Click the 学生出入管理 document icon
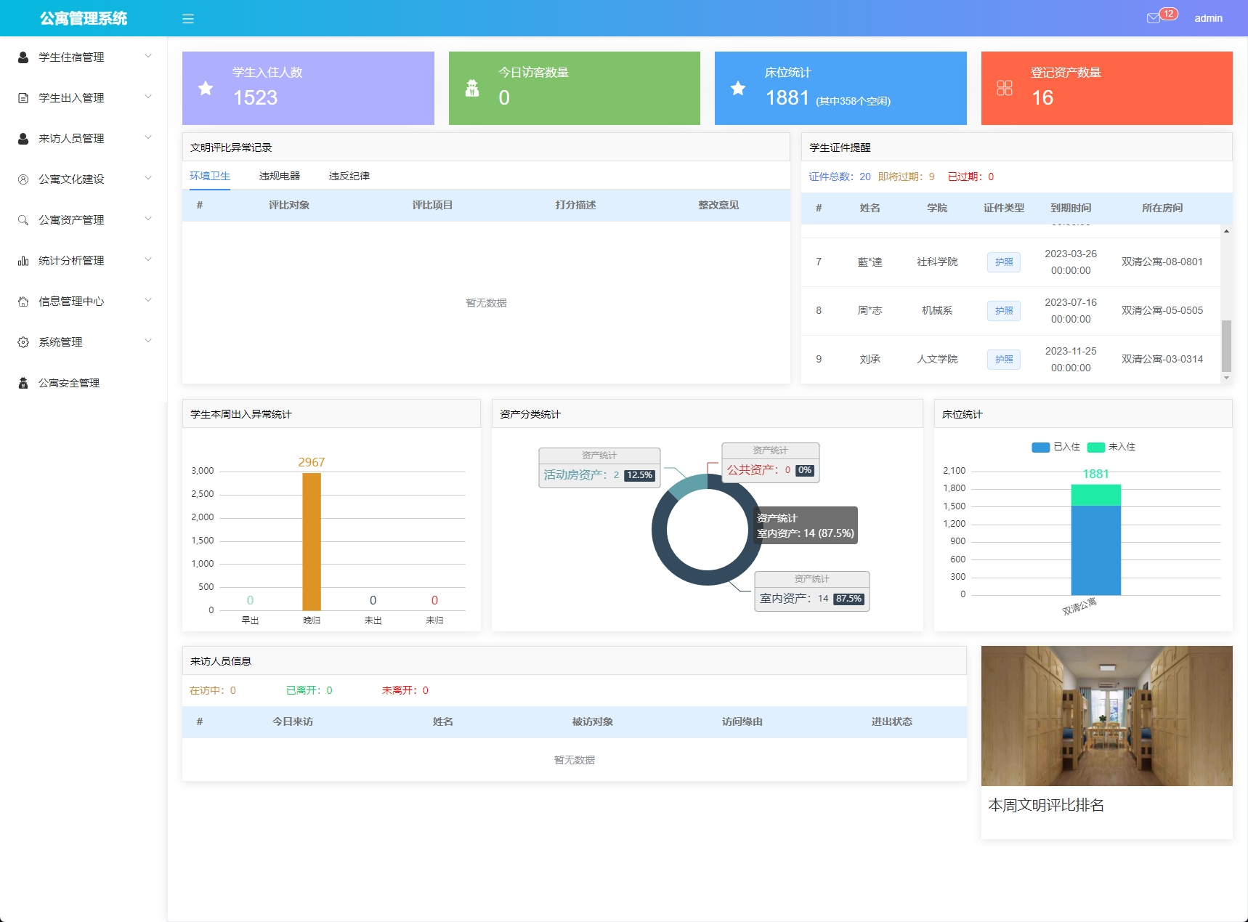Image resolution: width=1248 pixels, height=922 pixels. pyautogui.click(x=23, y=98)
